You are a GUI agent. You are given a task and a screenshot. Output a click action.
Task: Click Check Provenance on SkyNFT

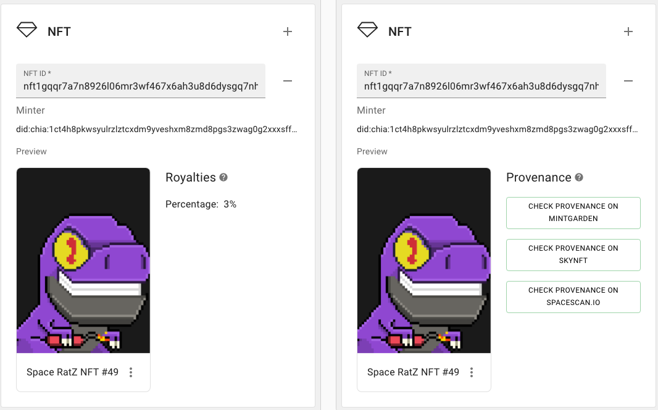tap(573, 254)
